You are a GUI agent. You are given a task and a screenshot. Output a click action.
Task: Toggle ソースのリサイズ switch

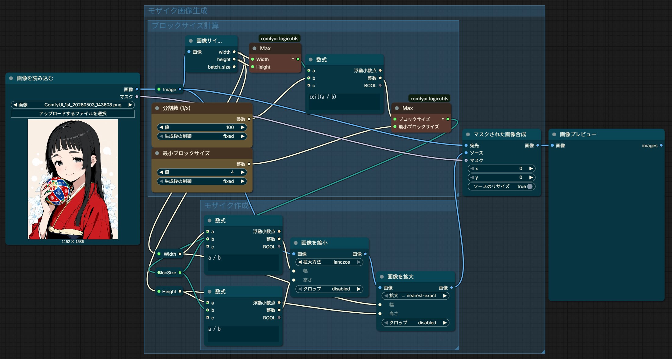click(530, 187)
